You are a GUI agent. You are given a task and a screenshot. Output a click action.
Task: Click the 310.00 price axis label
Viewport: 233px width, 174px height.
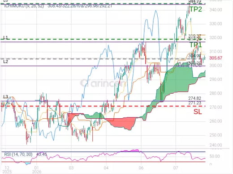point(216,52)
